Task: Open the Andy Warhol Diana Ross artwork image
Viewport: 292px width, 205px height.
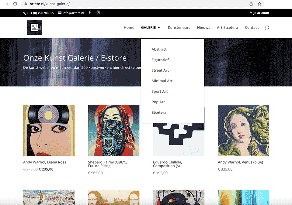Action: click(49, 130)
